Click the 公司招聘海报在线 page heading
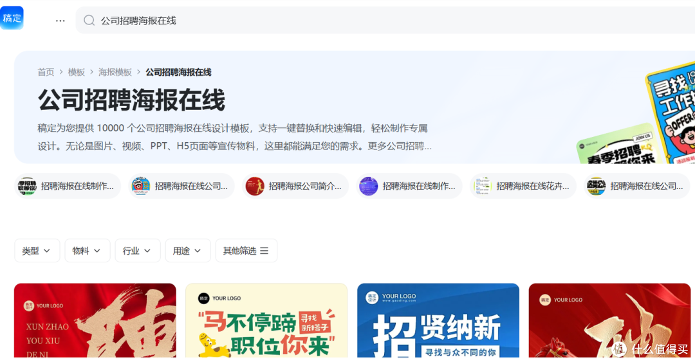The height and width of the screenshot is (364, 695). click(132, 100)
